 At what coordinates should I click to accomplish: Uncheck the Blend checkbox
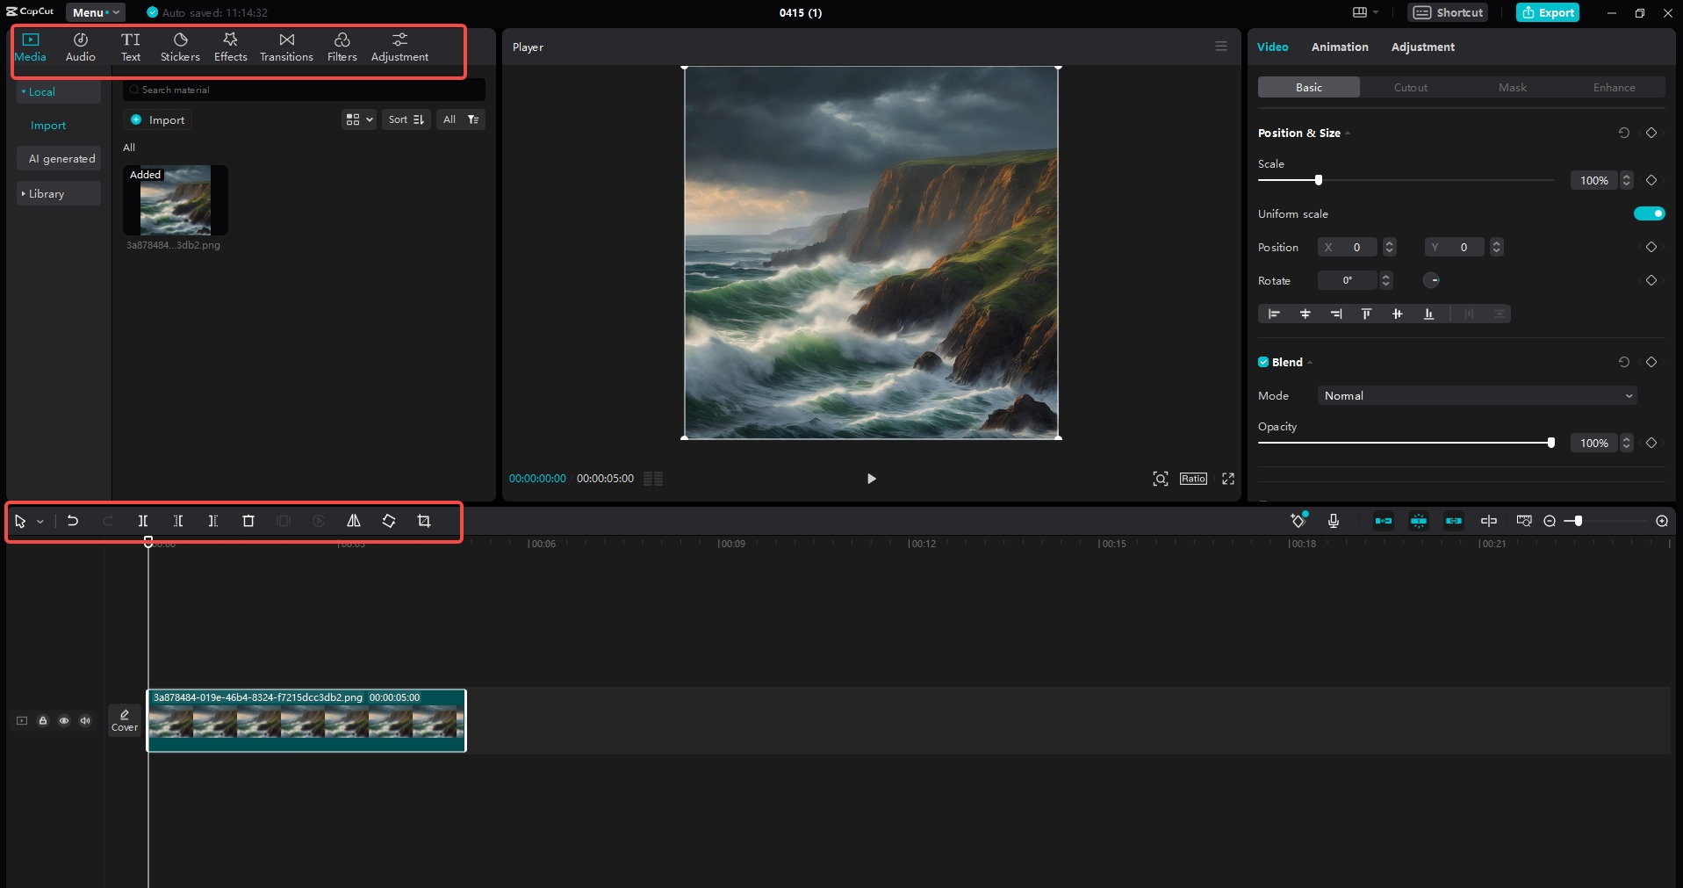[1264, 361]
